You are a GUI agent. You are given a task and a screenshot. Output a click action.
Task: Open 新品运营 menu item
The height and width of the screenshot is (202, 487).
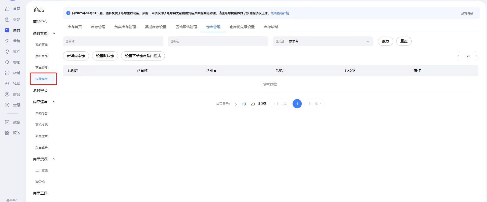42,136
